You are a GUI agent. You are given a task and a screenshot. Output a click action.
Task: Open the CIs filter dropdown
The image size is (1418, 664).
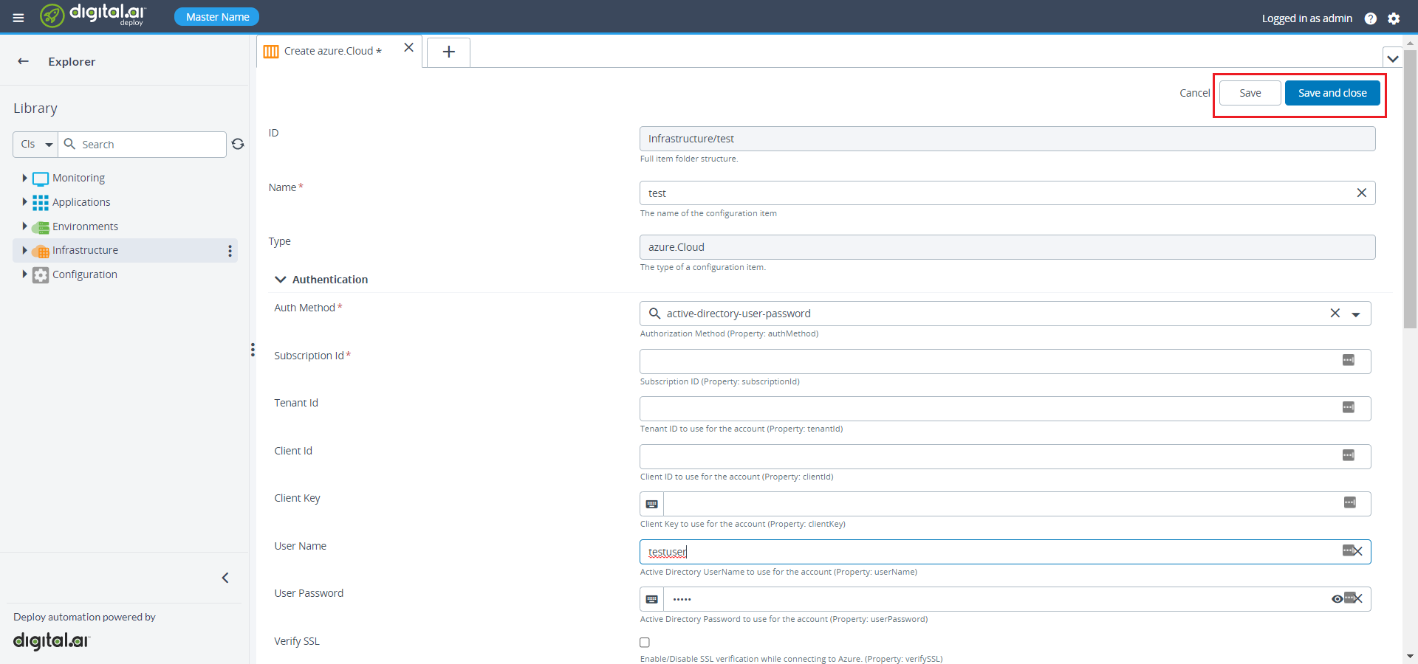tap(35, 145)
